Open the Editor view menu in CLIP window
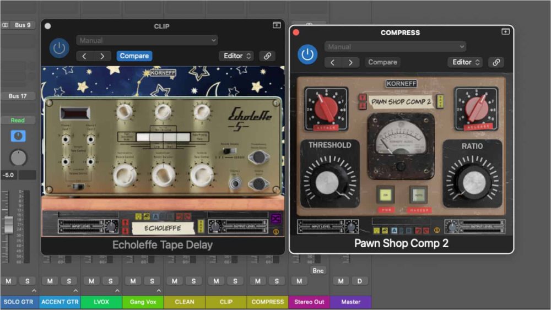The height and width of the screenshot is (310, 551). [236, 56]
